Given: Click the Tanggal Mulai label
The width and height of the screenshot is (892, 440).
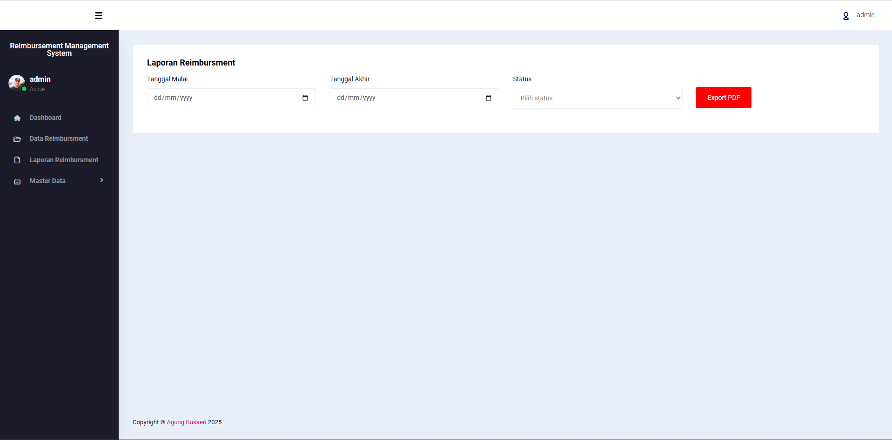Looking at the screenshot, I should 168,79.
